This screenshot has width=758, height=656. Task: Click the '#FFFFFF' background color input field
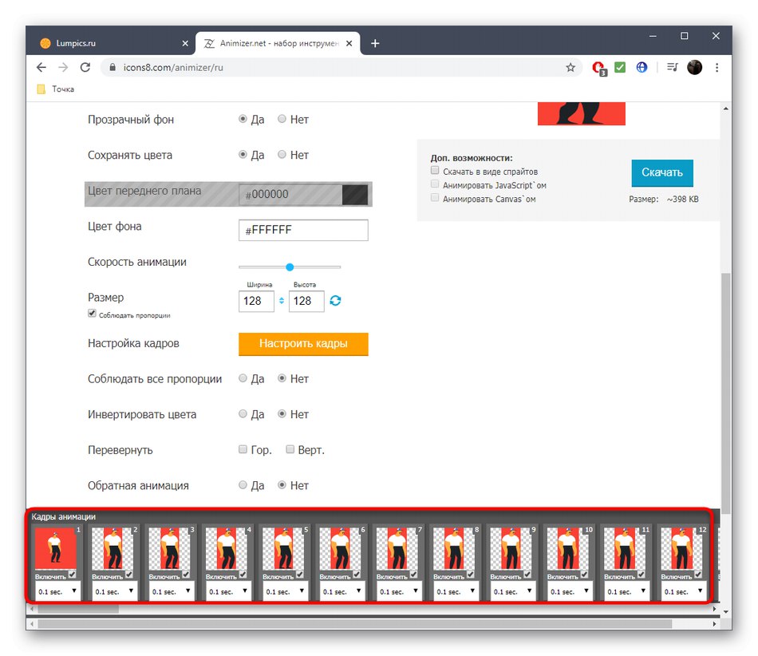(x=303, y=230)
